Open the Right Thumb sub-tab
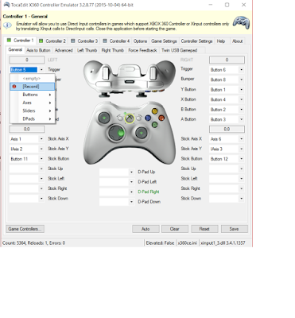The width and height of the screenshot is (295, 318). 113,50
